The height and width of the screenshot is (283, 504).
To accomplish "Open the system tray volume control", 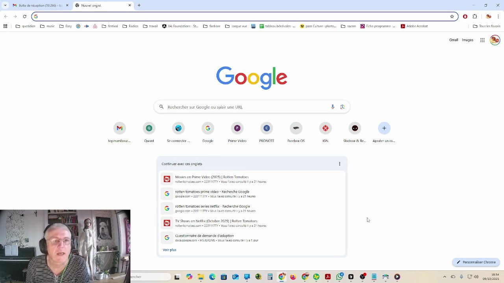I will 476,277.
